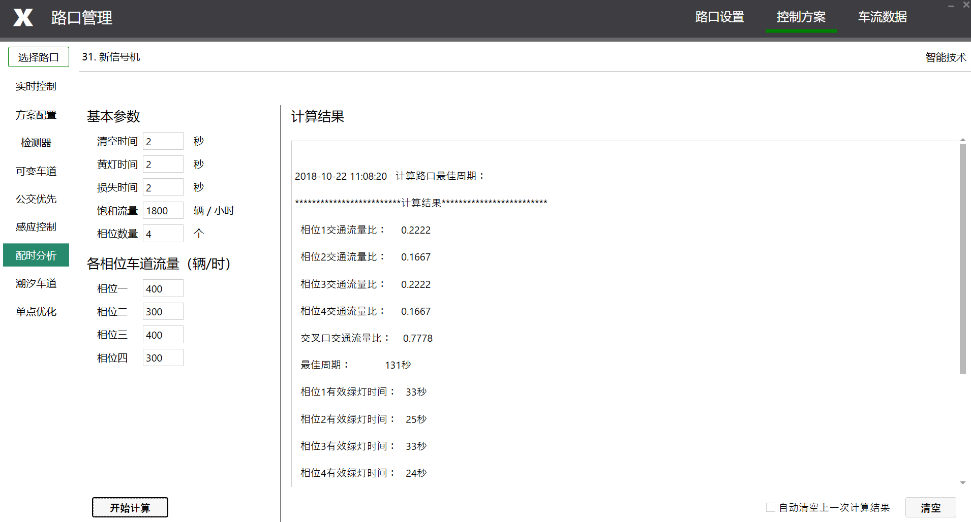The image size is (971, 522).
Task: Click the 选择路口 button
Action: pyautogui.click(x=39, y=57)
